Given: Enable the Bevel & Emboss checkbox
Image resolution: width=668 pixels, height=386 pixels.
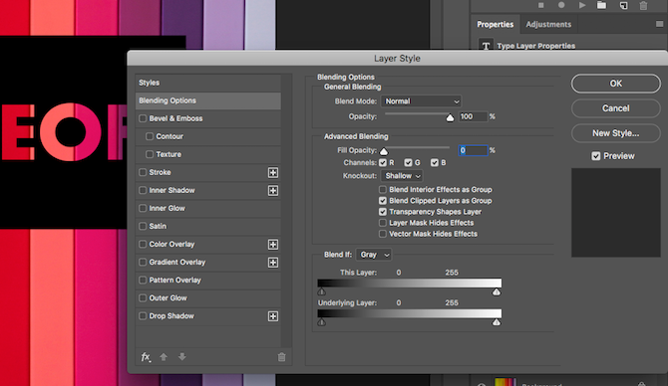Looking at the screenshot, I should pos(143,118).
